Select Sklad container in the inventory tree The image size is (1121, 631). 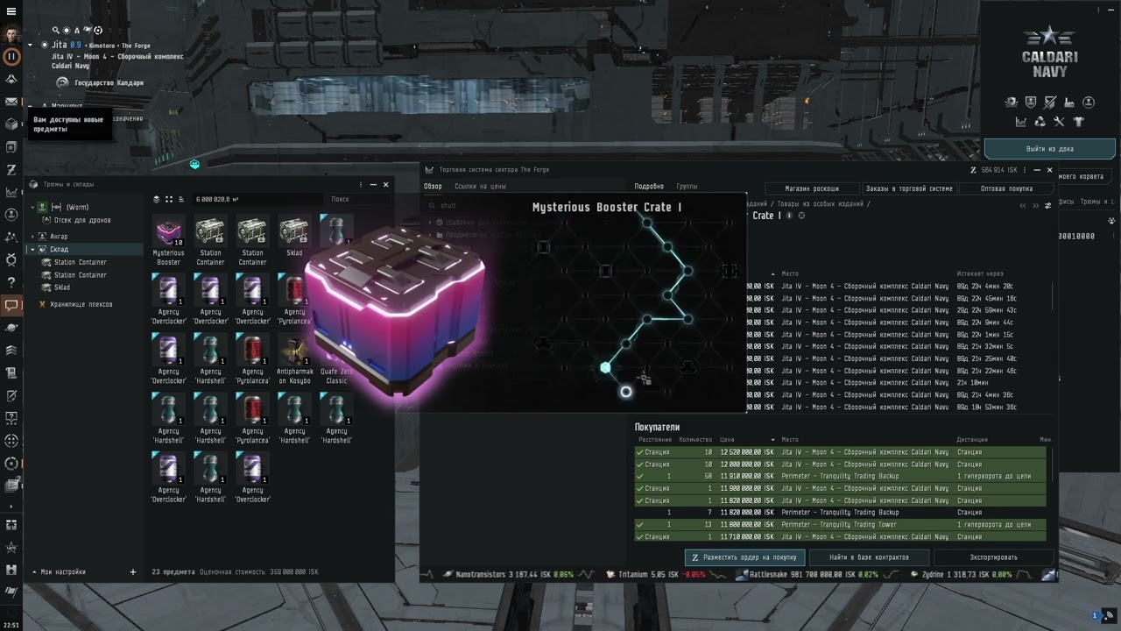(x=62, y=287)
